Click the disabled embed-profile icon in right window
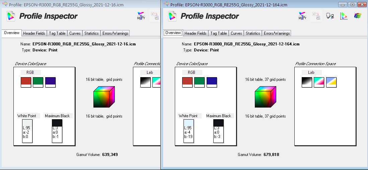The image size is (368, 170). tap(316, 16)
